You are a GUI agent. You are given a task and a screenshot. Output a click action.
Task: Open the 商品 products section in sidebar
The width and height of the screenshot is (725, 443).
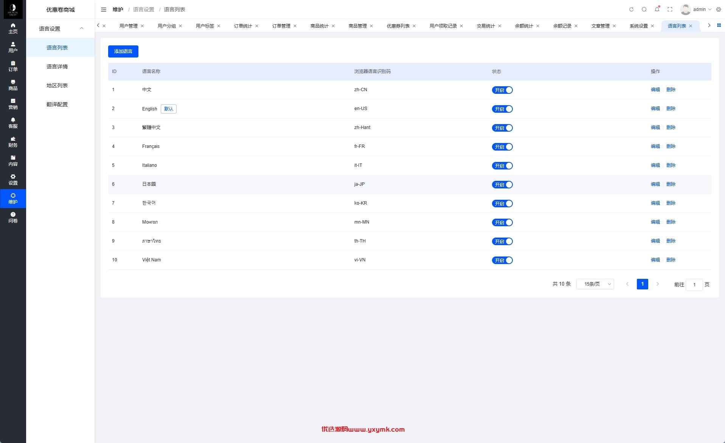point(13,85)
